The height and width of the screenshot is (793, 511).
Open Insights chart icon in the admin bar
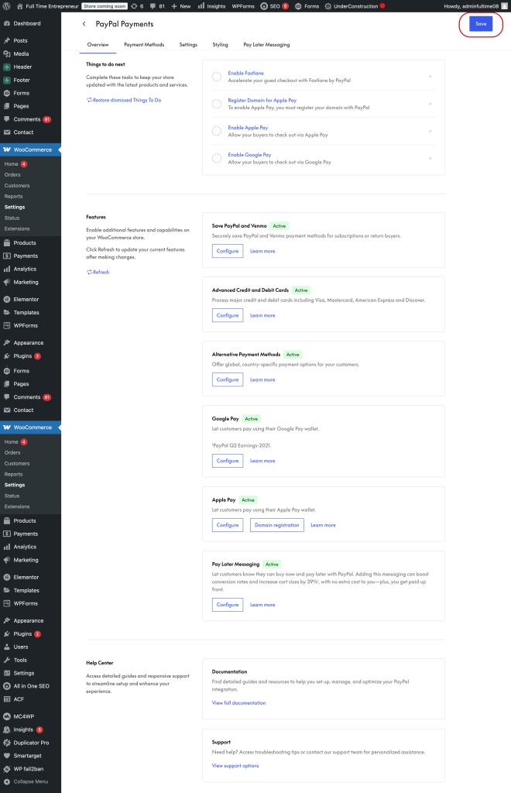211,6
